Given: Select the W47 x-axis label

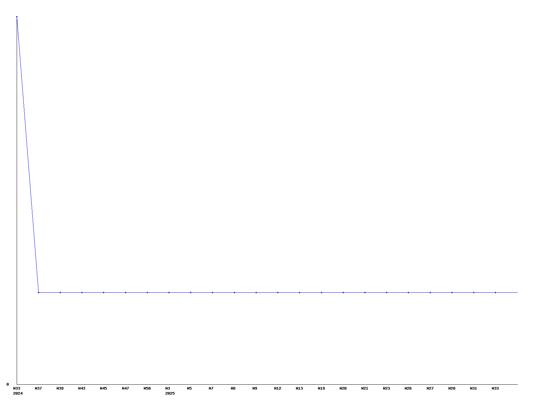Looking at the screenshot, I should point(125,388).
